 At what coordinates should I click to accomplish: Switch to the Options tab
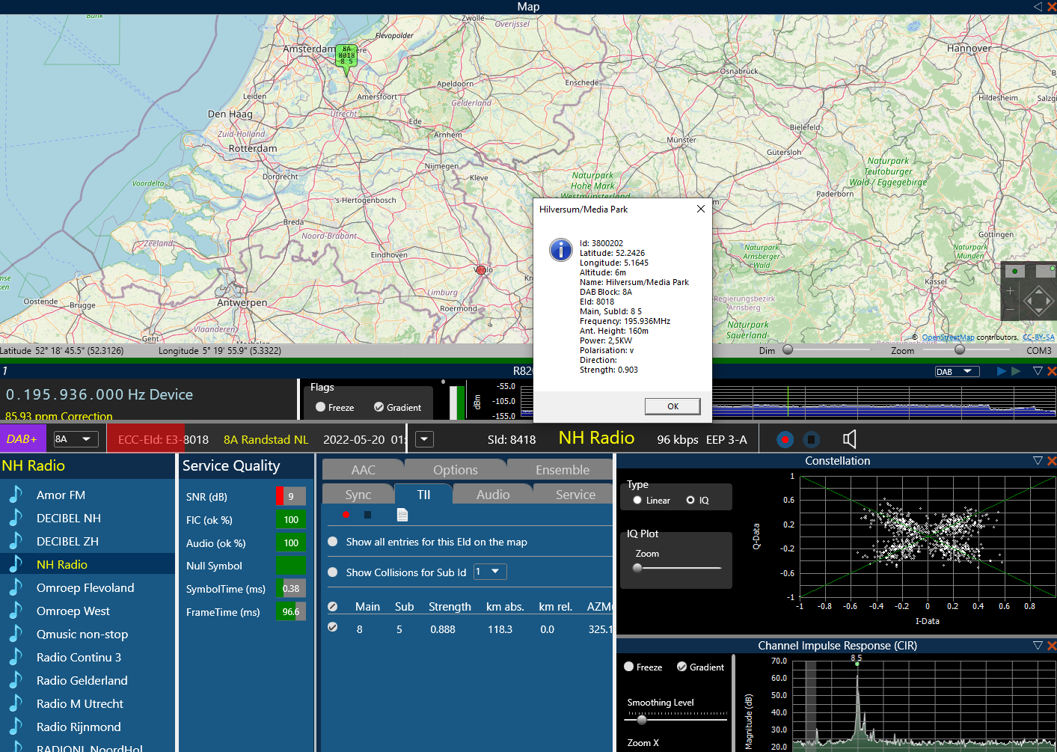point(456,470)
